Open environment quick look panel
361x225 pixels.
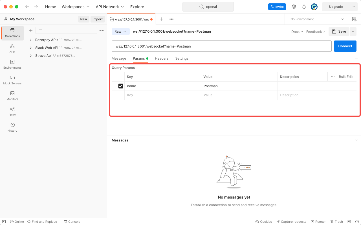(x=354, y=19)
